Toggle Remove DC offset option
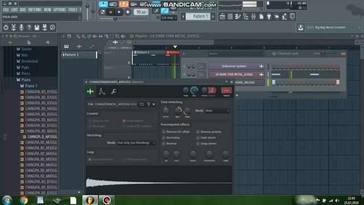The width and height of the screenshot is (364, 205). [163, 132]
